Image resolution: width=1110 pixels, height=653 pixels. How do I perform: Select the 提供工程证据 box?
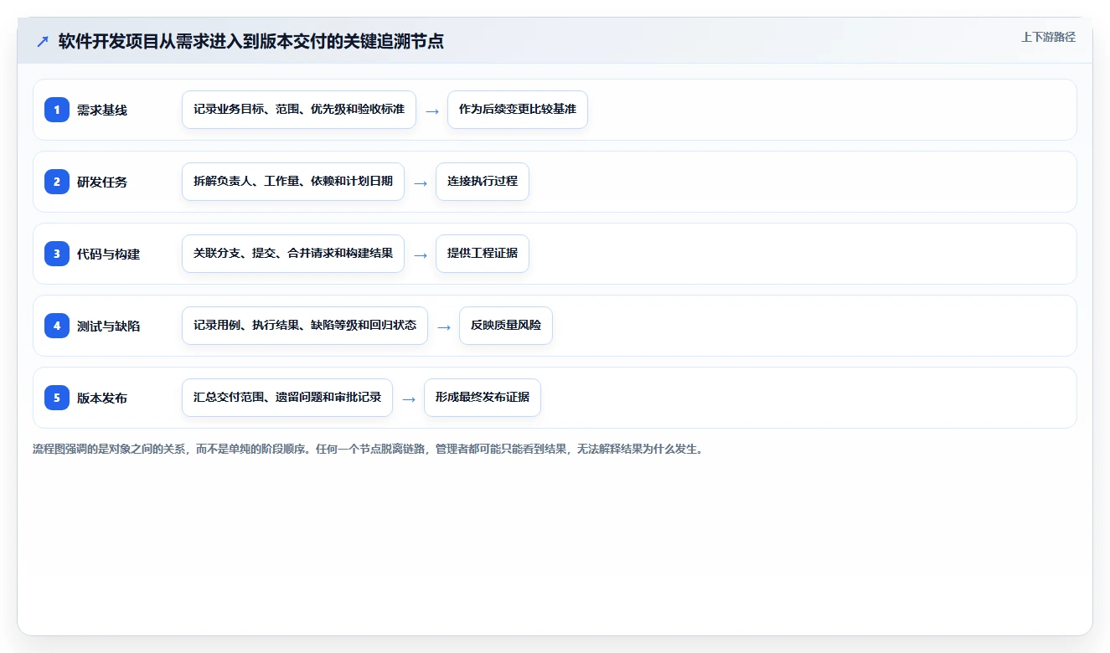coord(483,254)
